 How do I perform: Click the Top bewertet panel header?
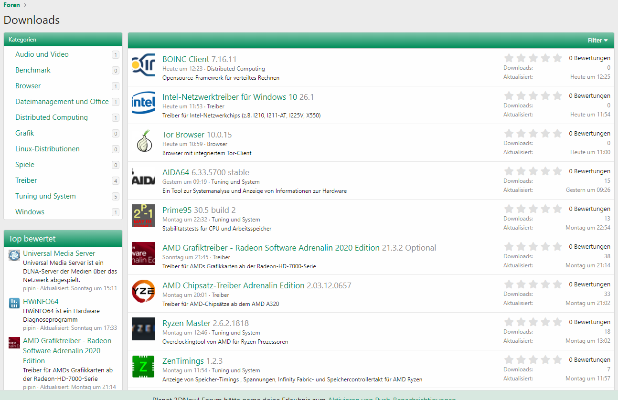point(63,239)
